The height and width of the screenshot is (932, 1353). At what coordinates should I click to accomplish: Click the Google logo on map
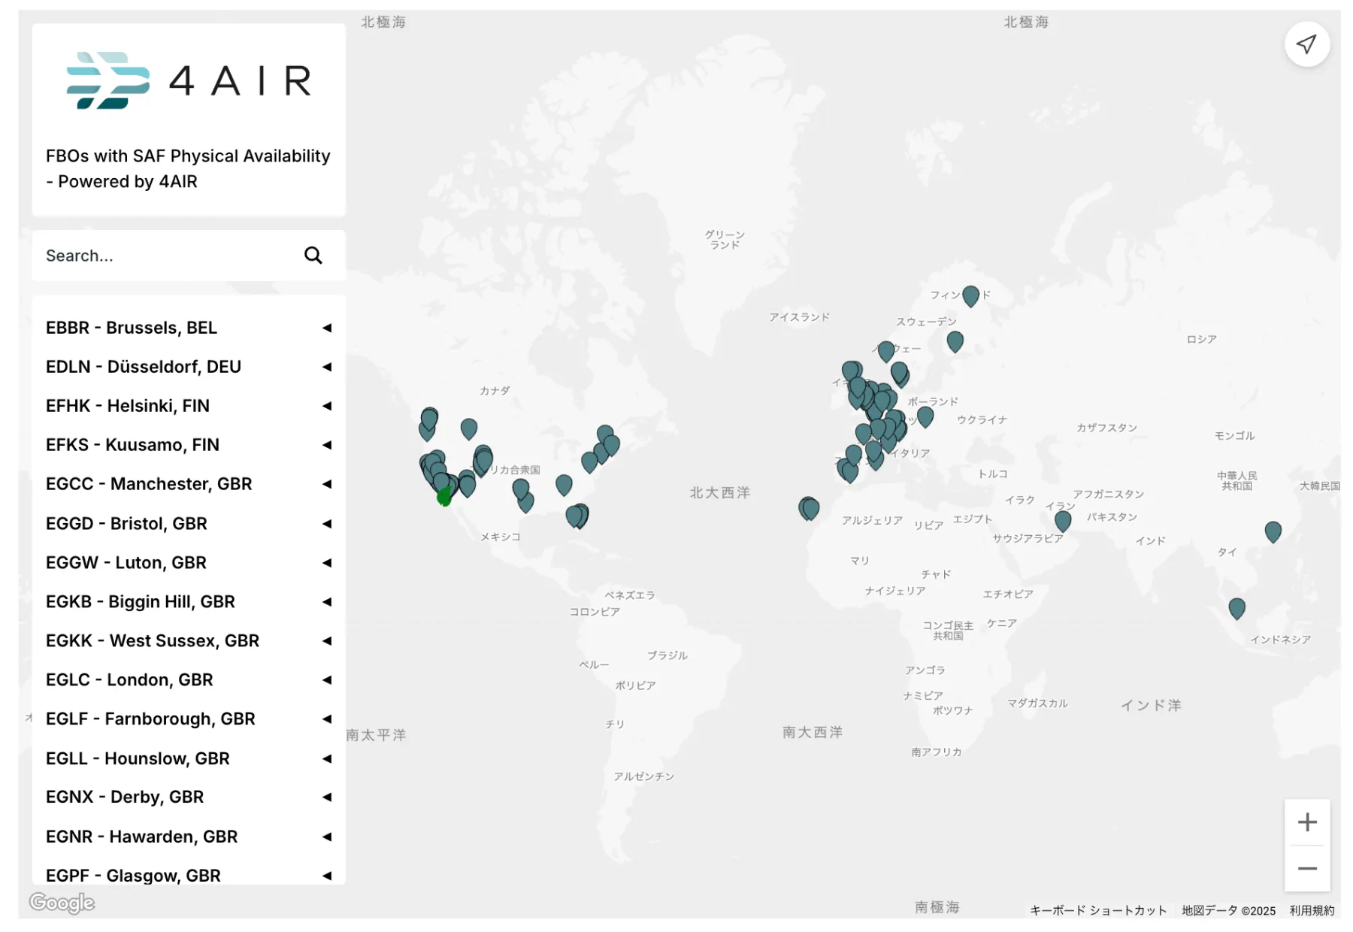[x=62, y=902]
